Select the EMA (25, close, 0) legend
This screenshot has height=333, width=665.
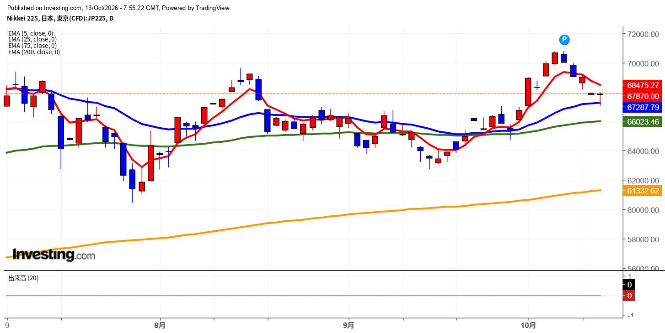(32, 39)
